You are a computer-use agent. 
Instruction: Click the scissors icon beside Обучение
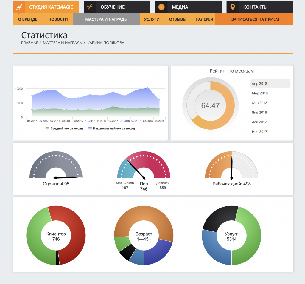90,7
